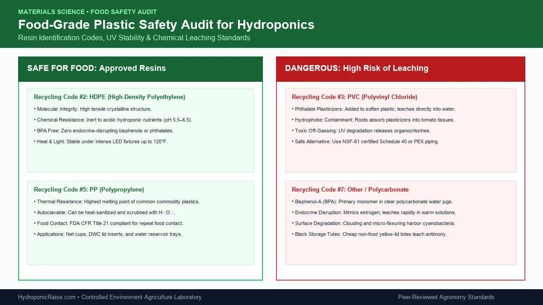Viewport: 543px width, 305px height.
Task: Select the 'SAFE FOR FOOD: Approved Resins' header
Action: point(96,68)
